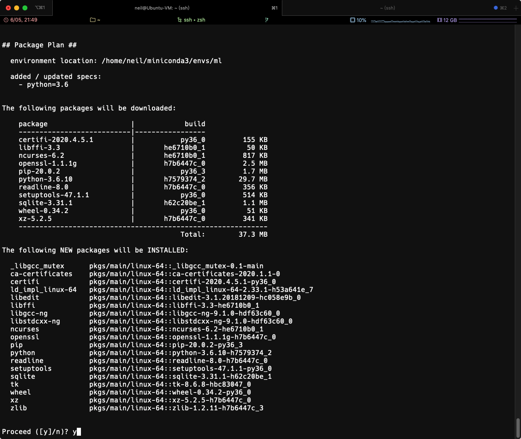The height and width of the screenshot is (439, 521).
Task: Click the folder icon for current directory
Action: coord(93,20)
